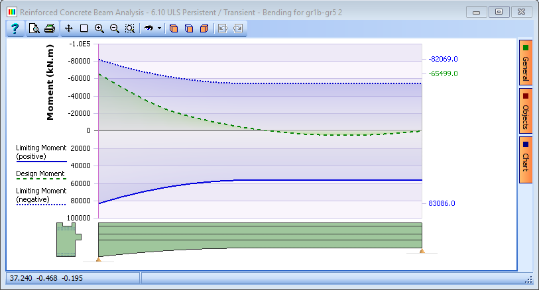Click the Design Moment legend entry
539x290 pixels.
[x=40, y=174]
